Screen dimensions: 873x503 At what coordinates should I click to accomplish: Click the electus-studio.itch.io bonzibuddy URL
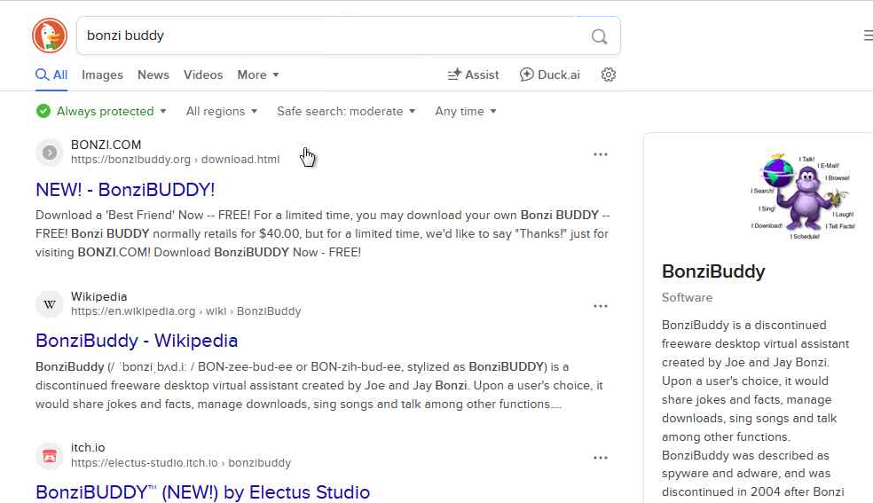pyautogui.click(x=181, y=463)
